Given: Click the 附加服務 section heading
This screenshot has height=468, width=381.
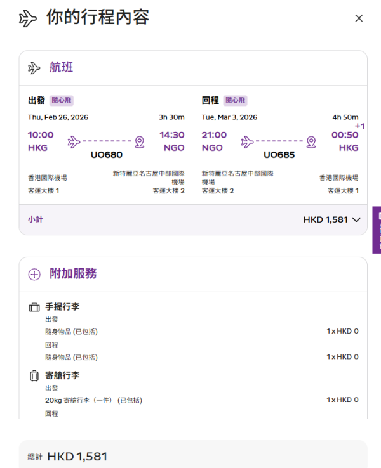Looking at the screenshot, I should click(x=73, y=273).
